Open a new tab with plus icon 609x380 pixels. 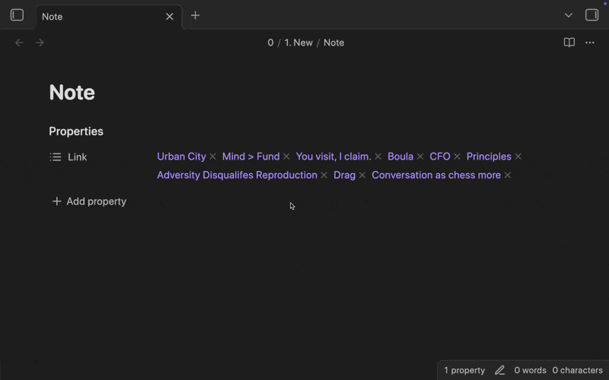(x=196, y=15)
